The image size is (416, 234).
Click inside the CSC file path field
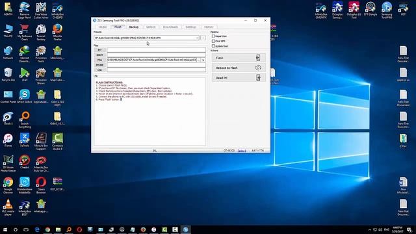tap(156, 70)
